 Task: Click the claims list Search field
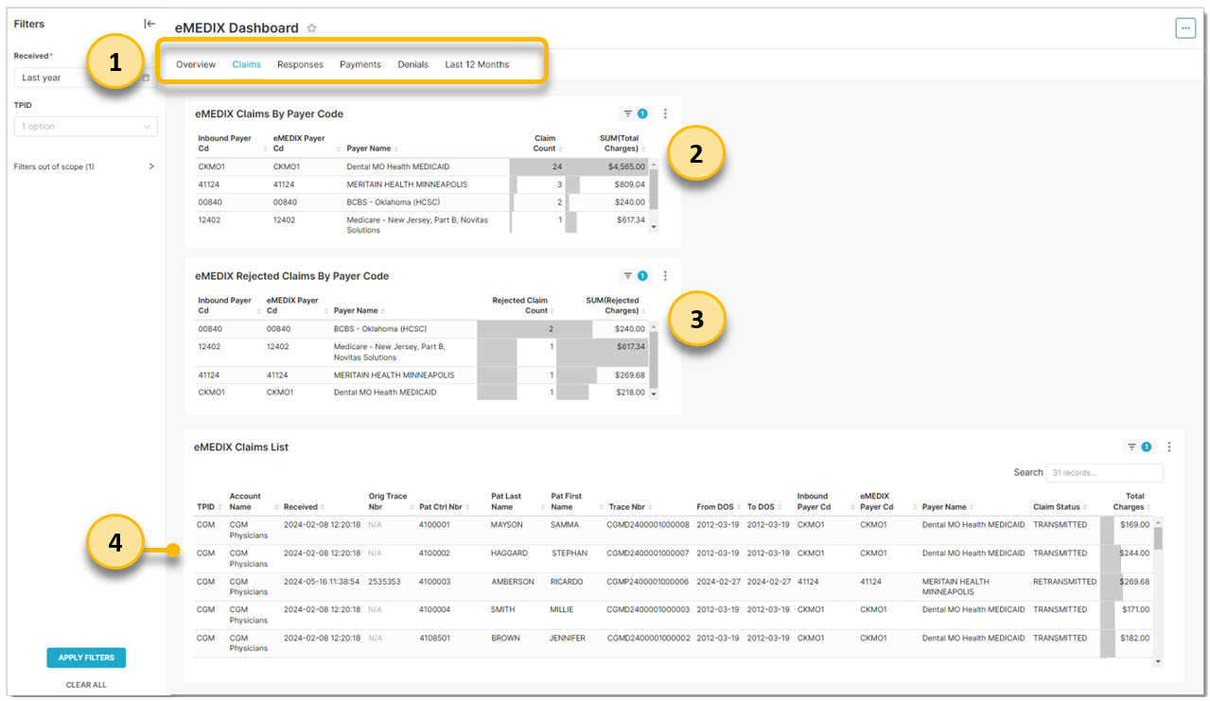[1104, 472]
